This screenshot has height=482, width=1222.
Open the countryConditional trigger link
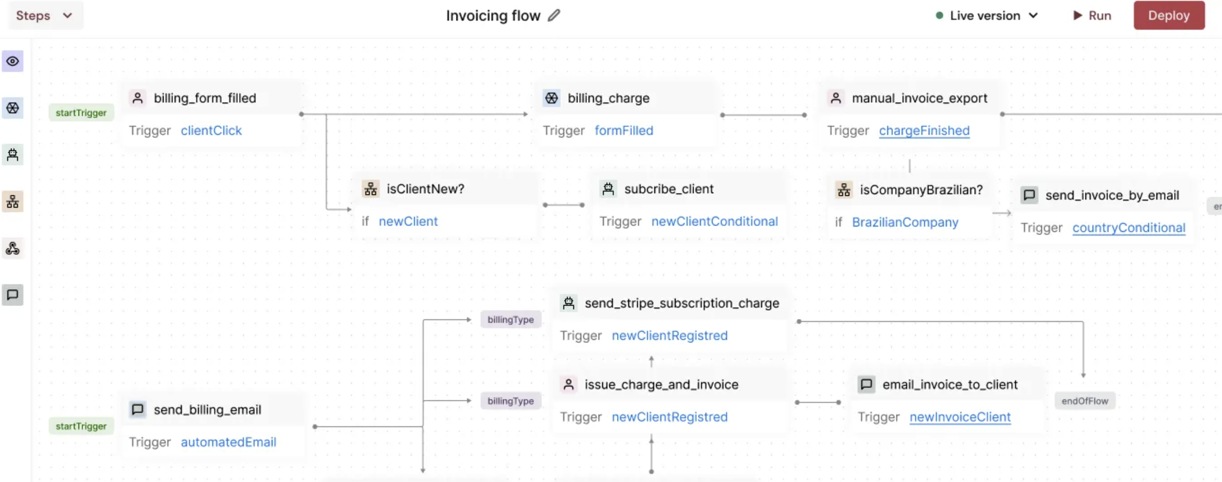[x=1128, y=228]
